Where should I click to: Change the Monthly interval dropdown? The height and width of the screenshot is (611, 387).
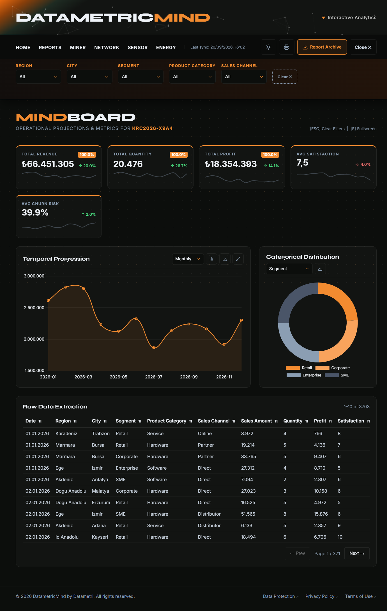(x=188, y=259)
